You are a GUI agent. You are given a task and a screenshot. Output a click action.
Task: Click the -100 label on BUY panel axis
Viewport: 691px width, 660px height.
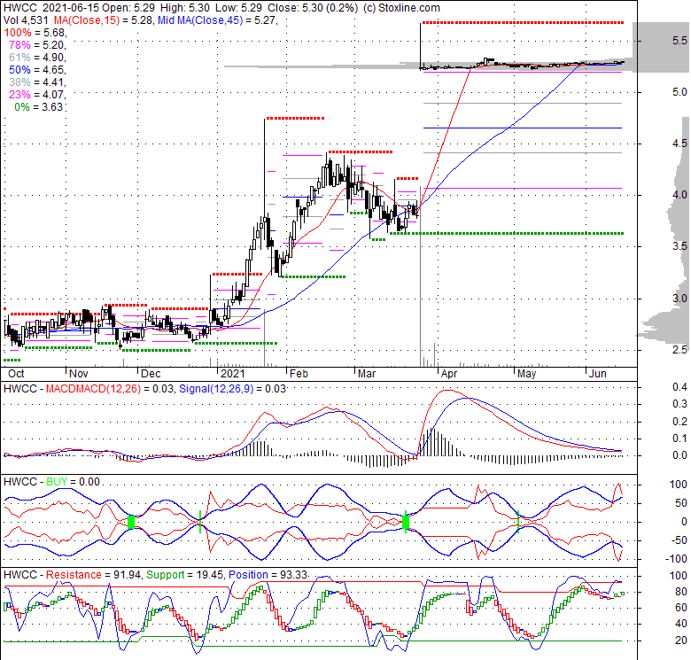pyautogui.click(x=677, y=559)
